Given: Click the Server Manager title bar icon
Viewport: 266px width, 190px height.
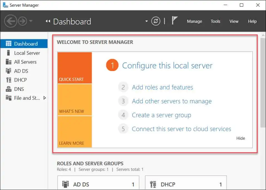Looking at the screenshot, I should (x=5, y=5).
